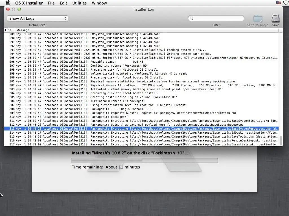
Task: Click the magnifier icon in Filter field
Action: [191, 18]
